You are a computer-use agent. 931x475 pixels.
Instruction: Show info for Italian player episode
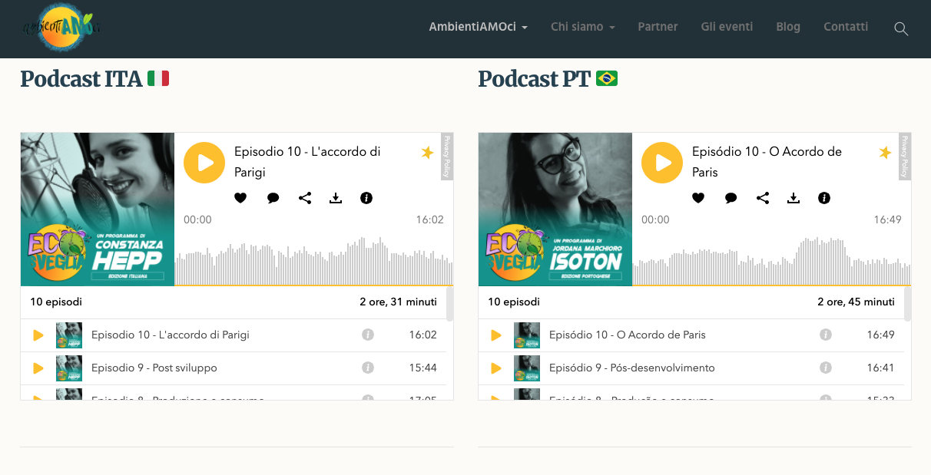pos(366,198)
